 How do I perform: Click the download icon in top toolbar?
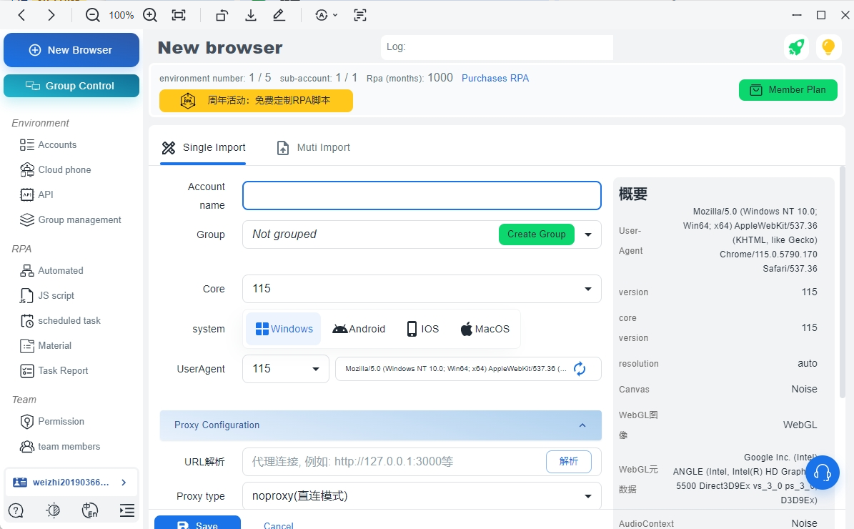click(x=251, y=15)
